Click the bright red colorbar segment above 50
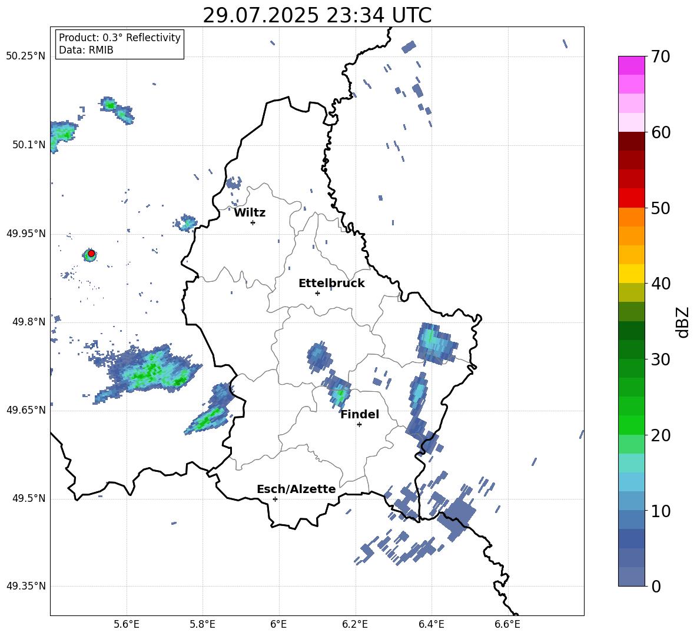Screen dimensions: 697x636 coord(631,198)
